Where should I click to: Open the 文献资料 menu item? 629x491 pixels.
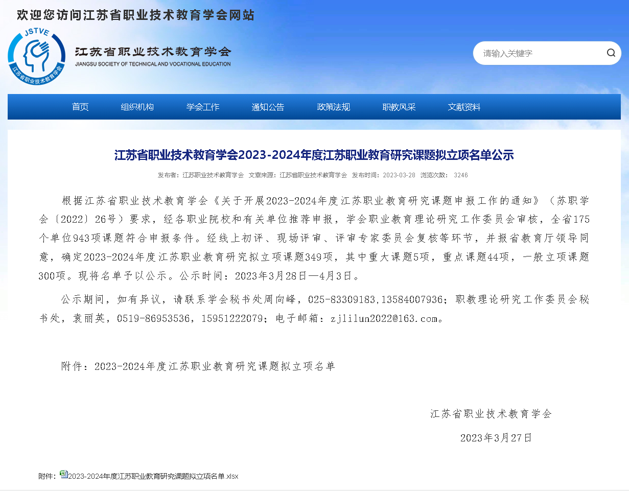tap(464, 107)
